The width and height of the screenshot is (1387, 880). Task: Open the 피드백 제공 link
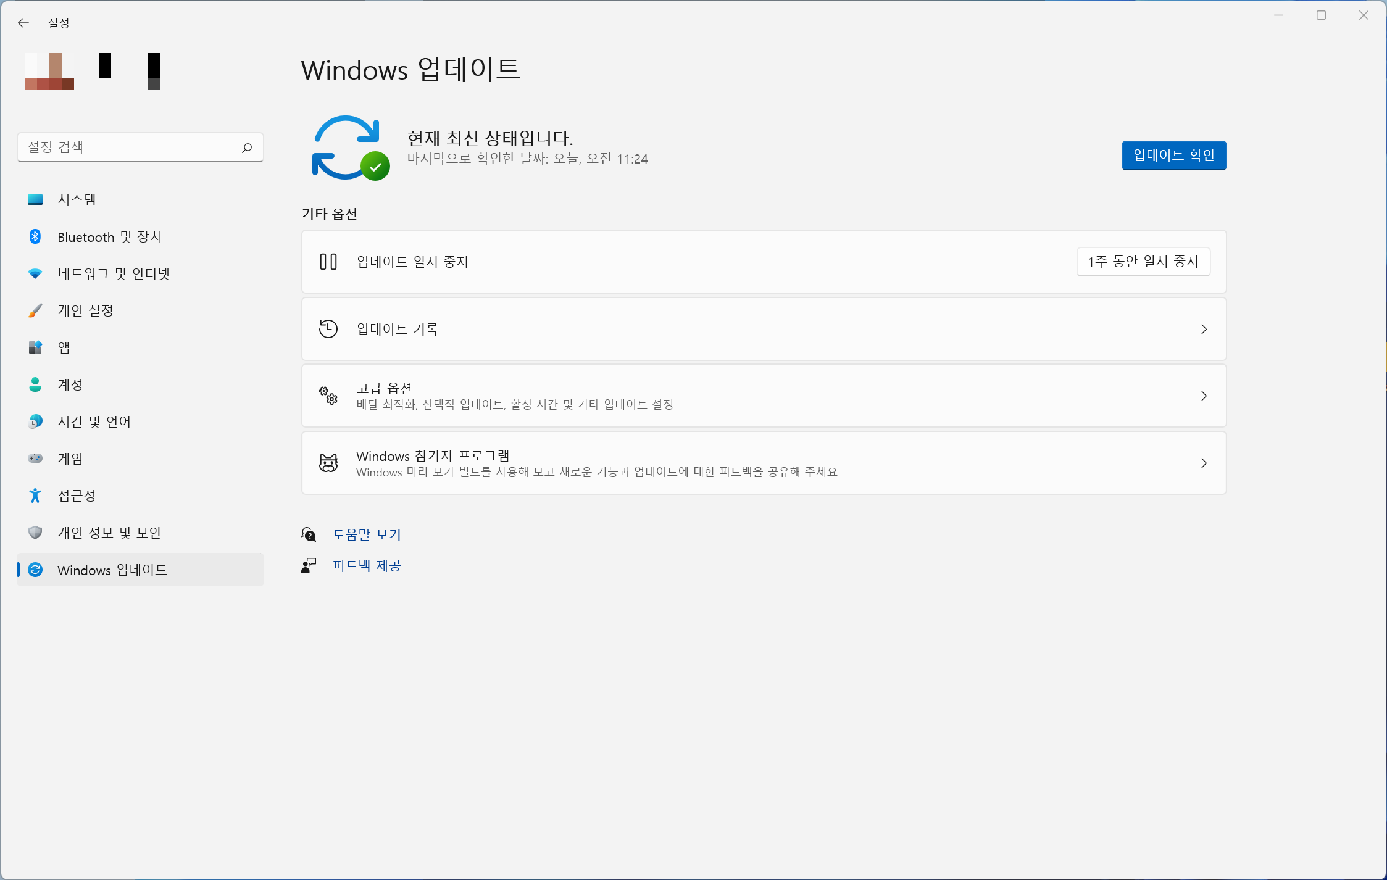pyautogui.click(x=367, y=565)
